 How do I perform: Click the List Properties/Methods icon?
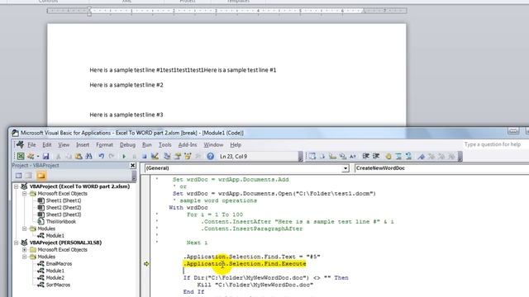(x=312, y=156)
